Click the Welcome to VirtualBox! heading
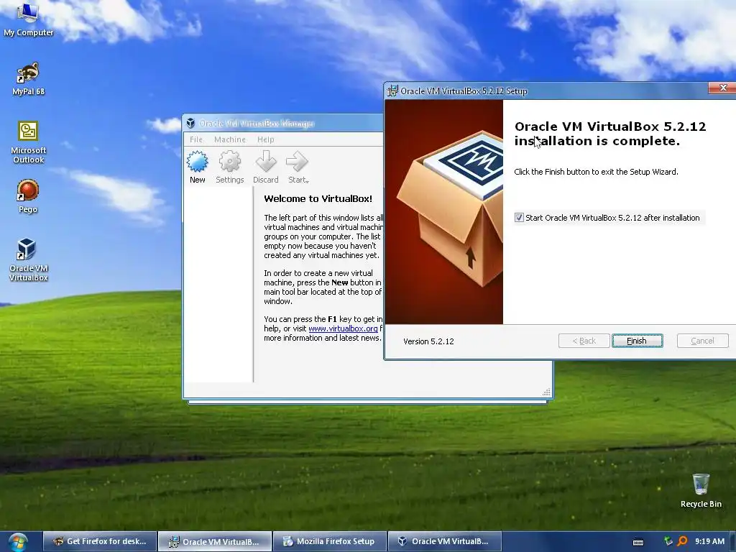The width and height of the screenshot is (736, 552). coord(318,198)
